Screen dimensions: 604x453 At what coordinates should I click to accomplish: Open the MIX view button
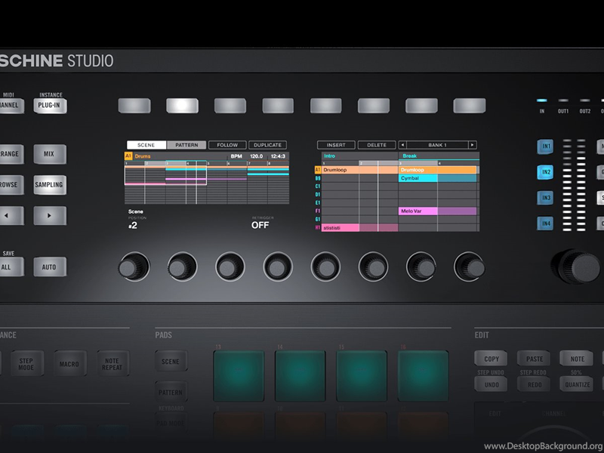50,154
